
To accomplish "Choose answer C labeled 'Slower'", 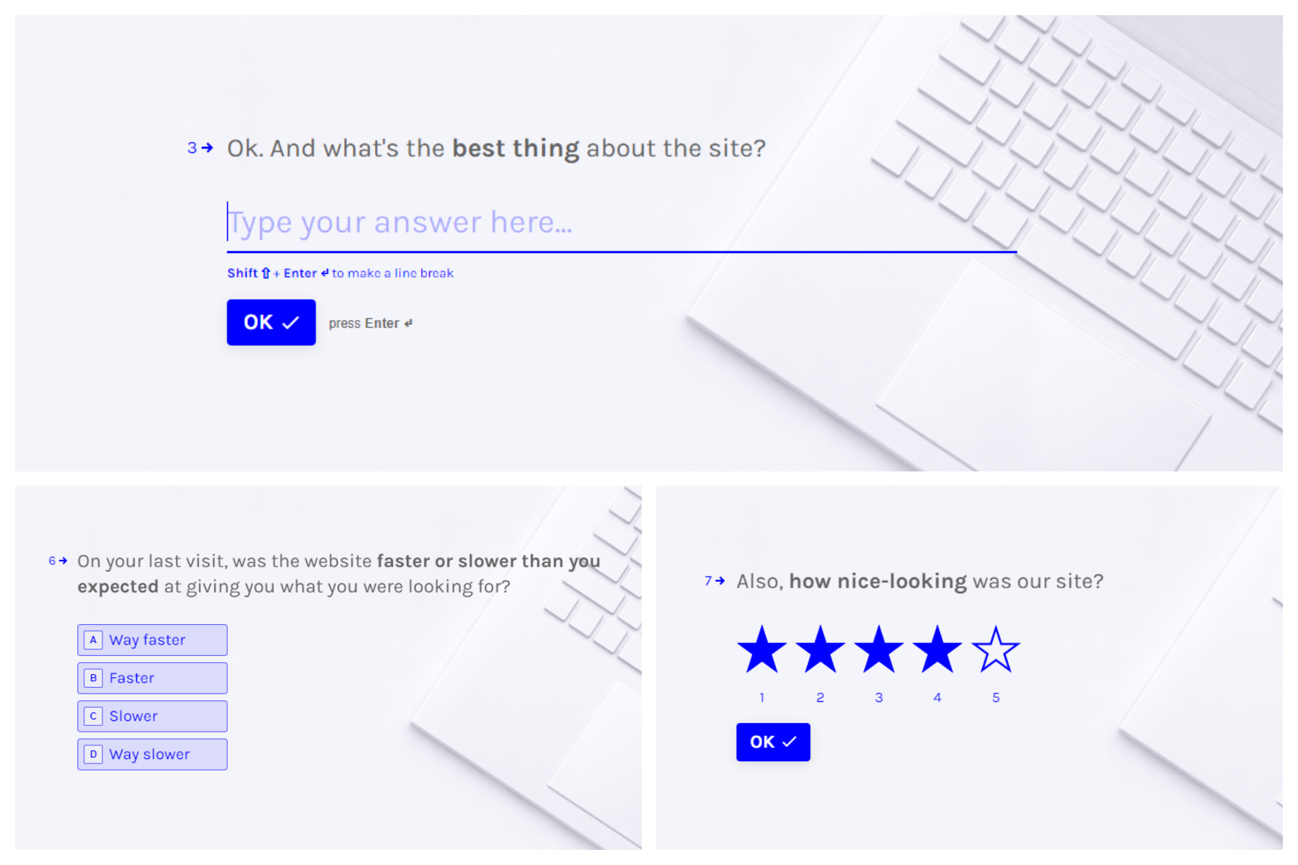I will pos(151,716).
